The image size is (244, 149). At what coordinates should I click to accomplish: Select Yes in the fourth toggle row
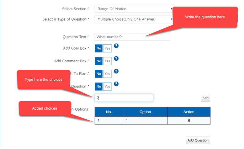pyautogui.click(x=107, y=87)
